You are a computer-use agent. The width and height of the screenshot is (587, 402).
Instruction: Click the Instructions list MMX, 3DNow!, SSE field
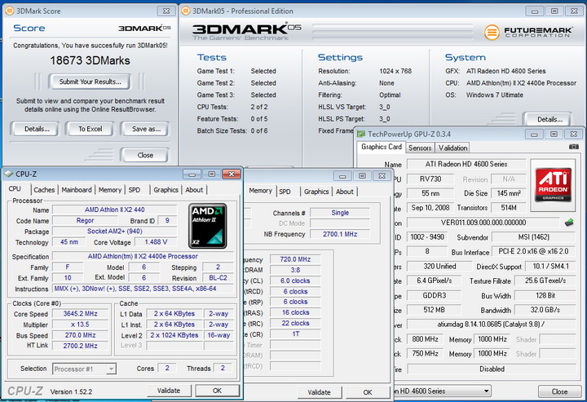tap(143, 289)
